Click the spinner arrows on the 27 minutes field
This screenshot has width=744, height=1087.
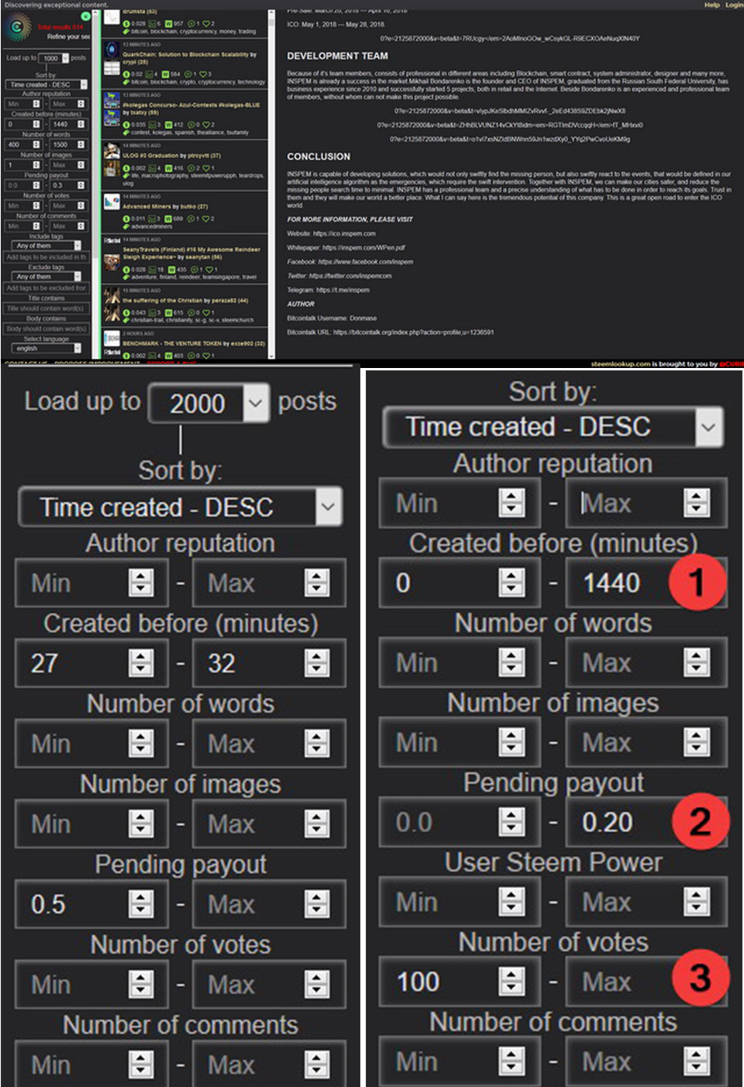pyautogui.click(x=140, y=663)
